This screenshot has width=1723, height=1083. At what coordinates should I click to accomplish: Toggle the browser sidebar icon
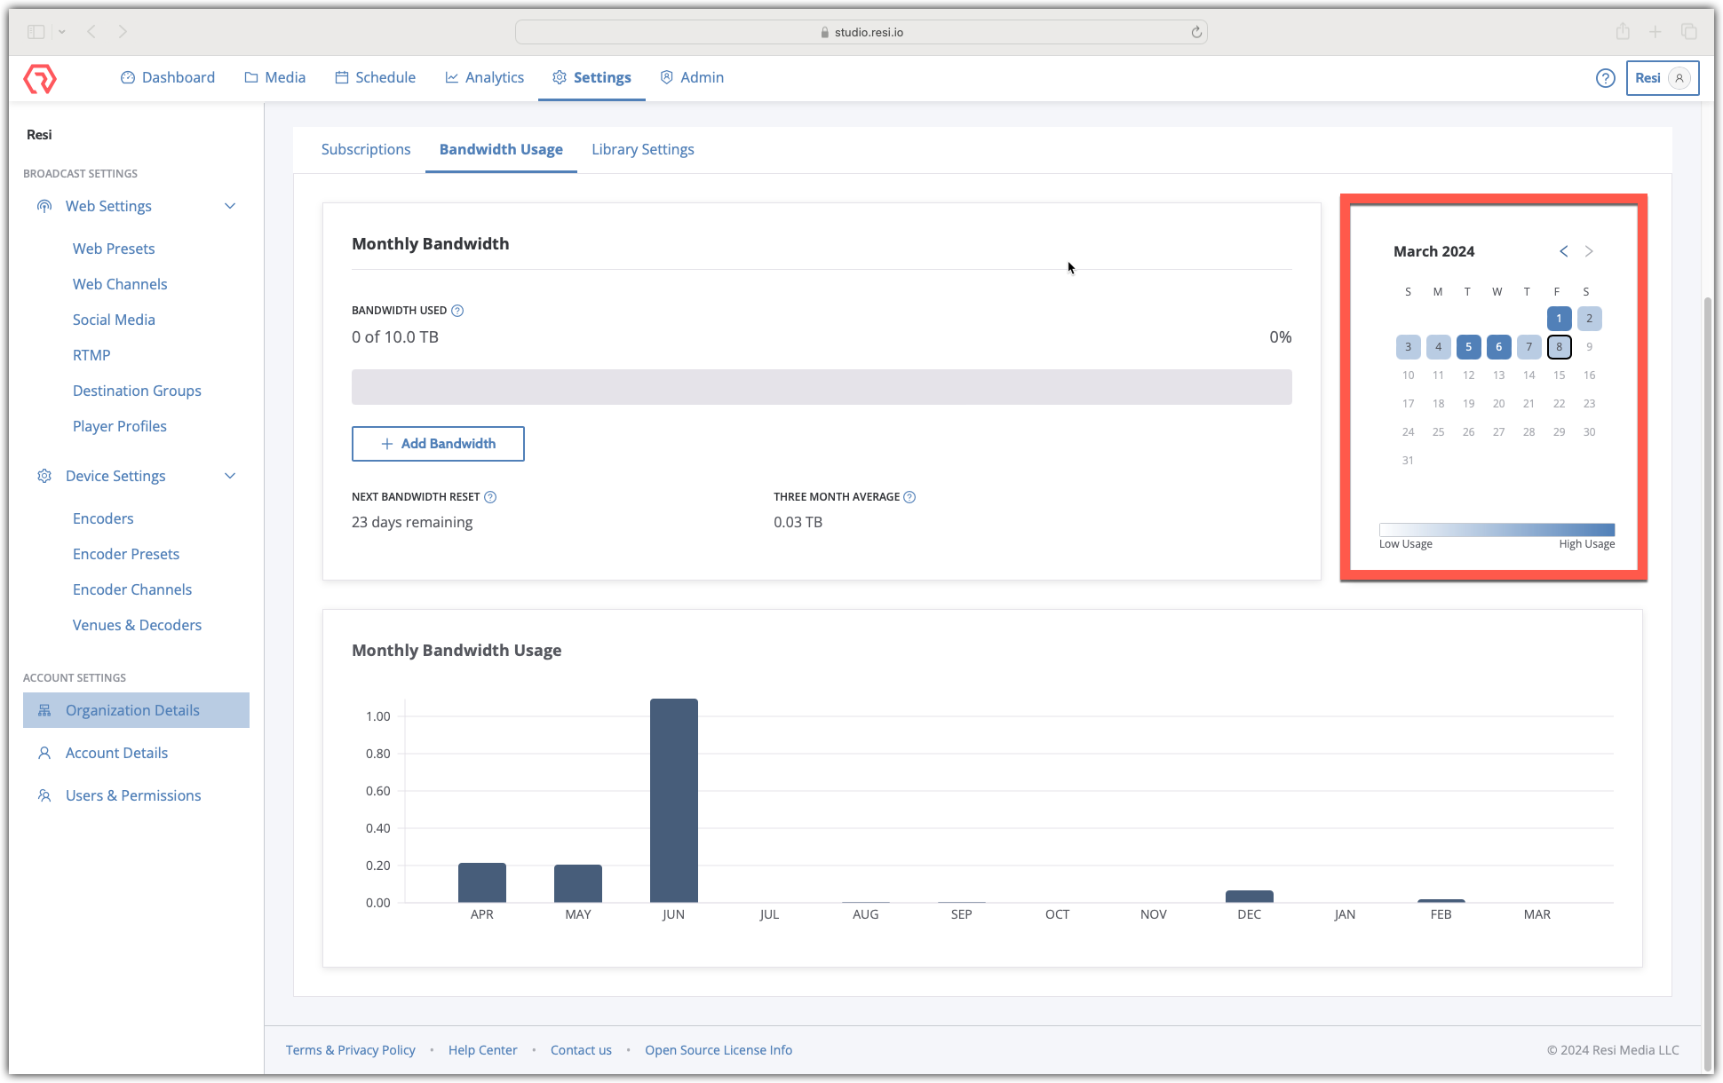click(x=36, y=32)
